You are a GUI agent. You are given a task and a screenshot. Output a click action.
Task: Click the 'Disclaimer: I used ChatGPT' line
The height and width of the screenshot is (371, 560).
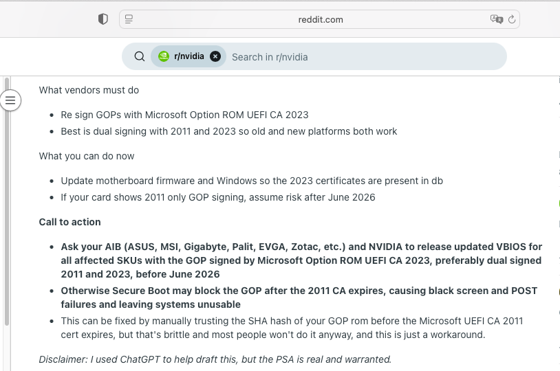tap(215, 359)
